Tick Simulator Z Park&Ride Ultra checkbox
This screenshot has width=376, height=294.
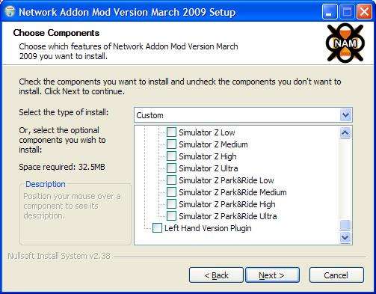pyautogui.click(x=171, y=216)
